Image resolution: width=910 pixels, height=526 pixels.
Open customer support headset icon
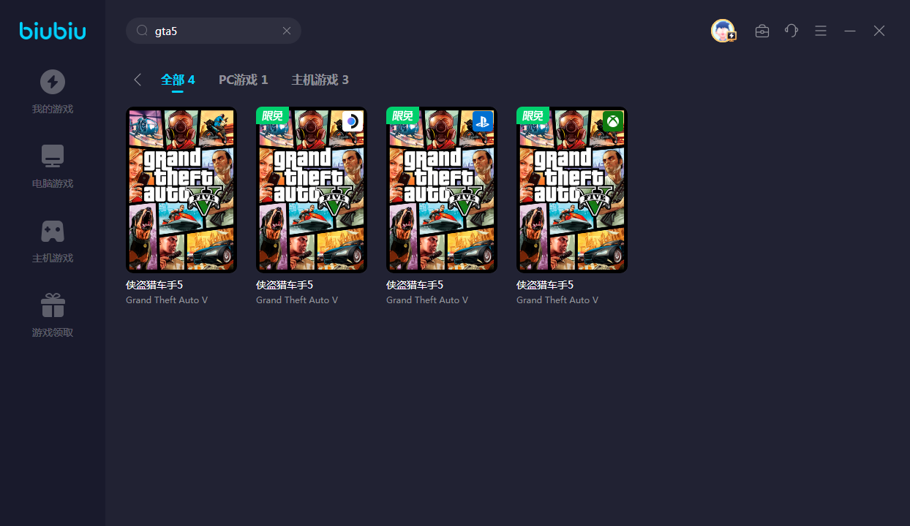(x=791, y=31)
